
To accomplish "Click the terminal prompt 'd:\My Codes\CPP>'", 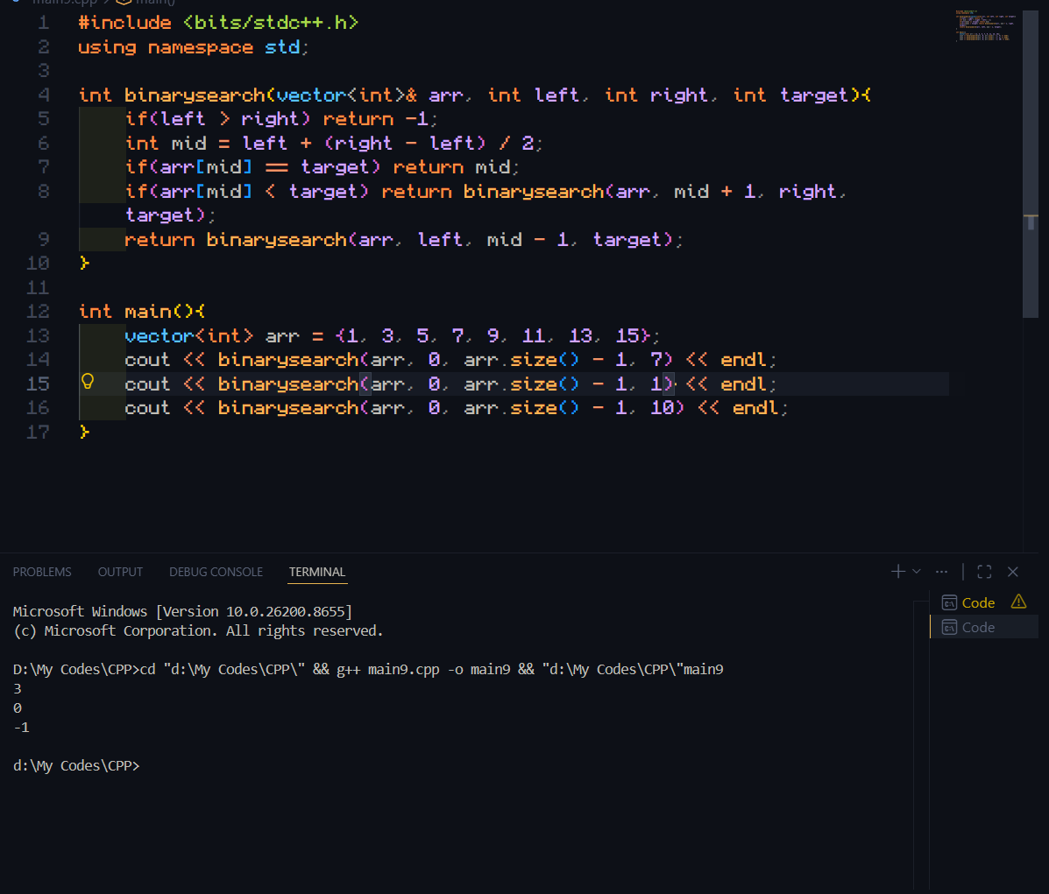I will (x=76, y=765).
